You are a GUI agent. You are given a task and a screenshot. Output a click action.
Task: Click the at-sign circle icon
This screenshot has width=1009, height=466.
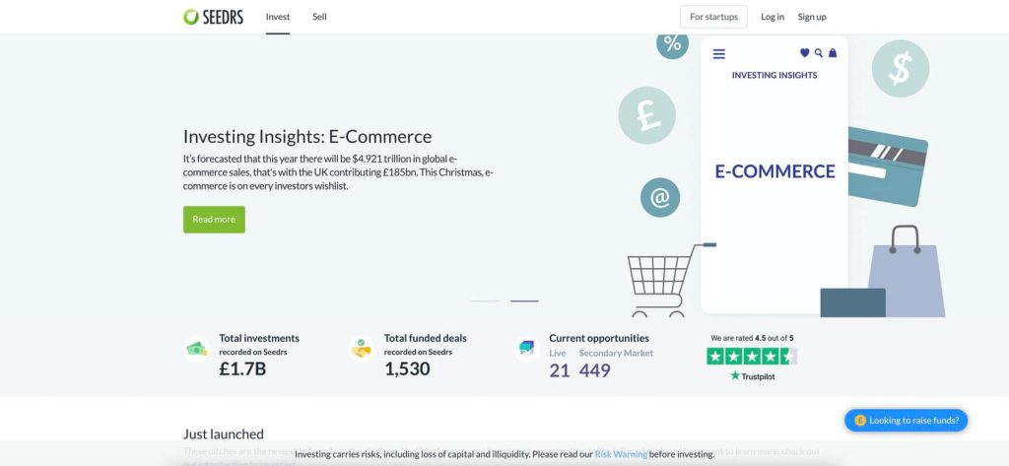660,198
